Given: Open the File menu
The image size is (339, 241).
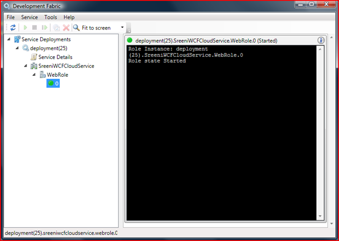Looking at the screenshot, I should [x=11, y=17].
